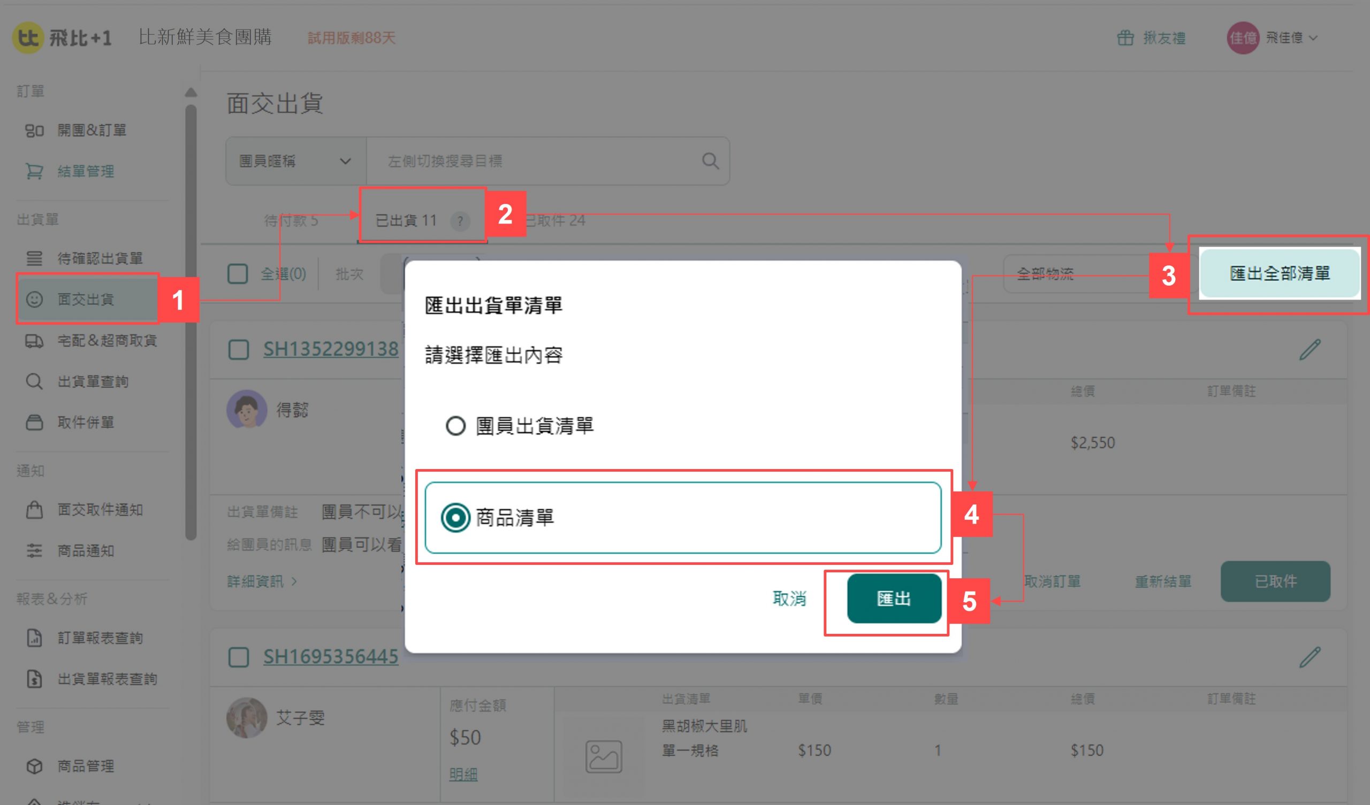Image resolution: width=1370 pixels, height=805 pixels.
Task: Click 取消 to cancel export dialog
Action: [789, 599]
